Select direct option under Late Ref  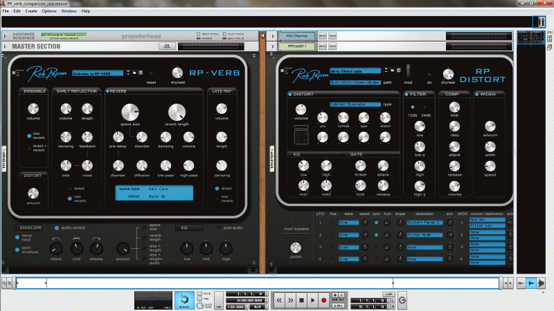click(217, 188)
